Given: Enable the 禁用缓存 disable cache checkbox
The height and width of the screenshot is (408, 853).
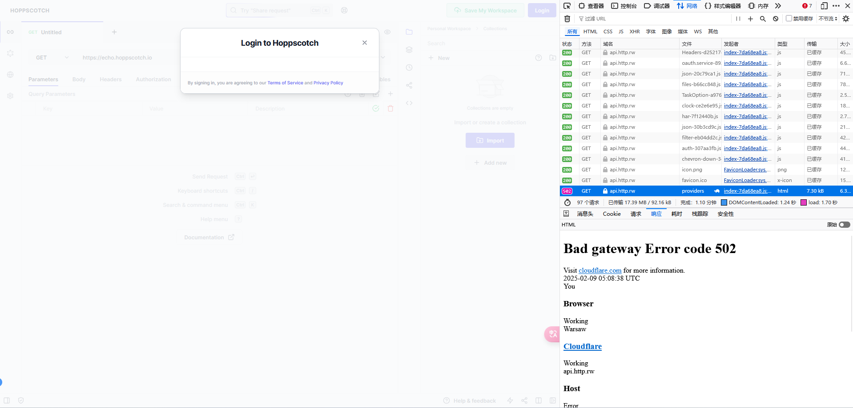Looking at the screenshot, I should (x=789, y=19).
